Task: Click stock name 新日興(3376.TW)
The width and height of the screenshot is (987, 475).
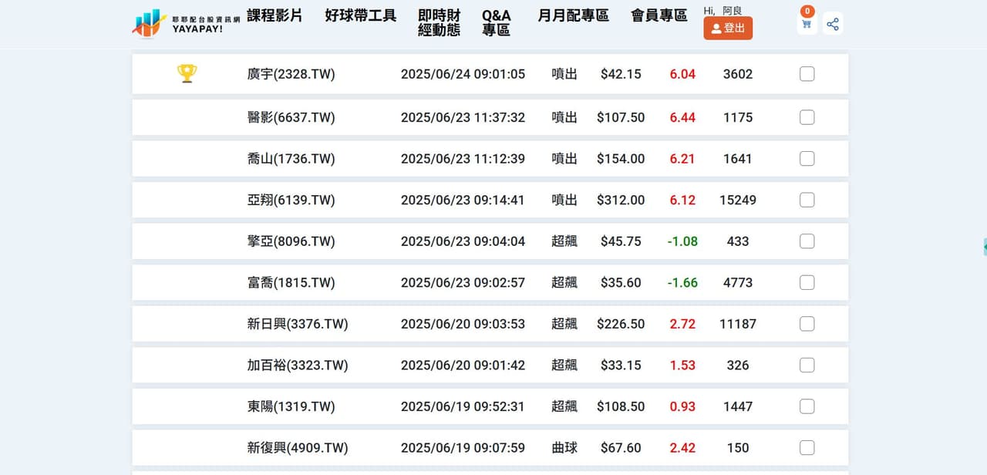Action: pyautogui.click(x=298, y=324)
